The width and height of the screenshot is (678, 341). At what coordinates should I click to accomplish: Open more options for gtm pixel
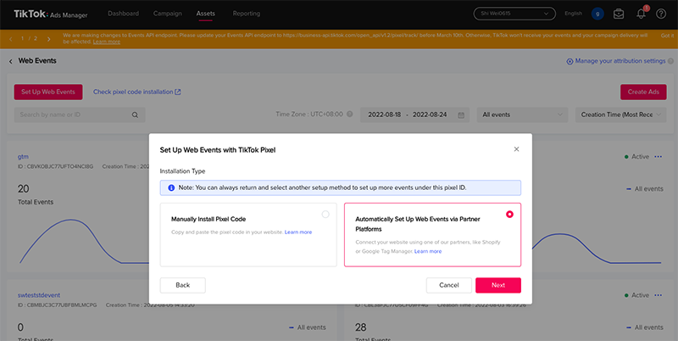[659, 157]
